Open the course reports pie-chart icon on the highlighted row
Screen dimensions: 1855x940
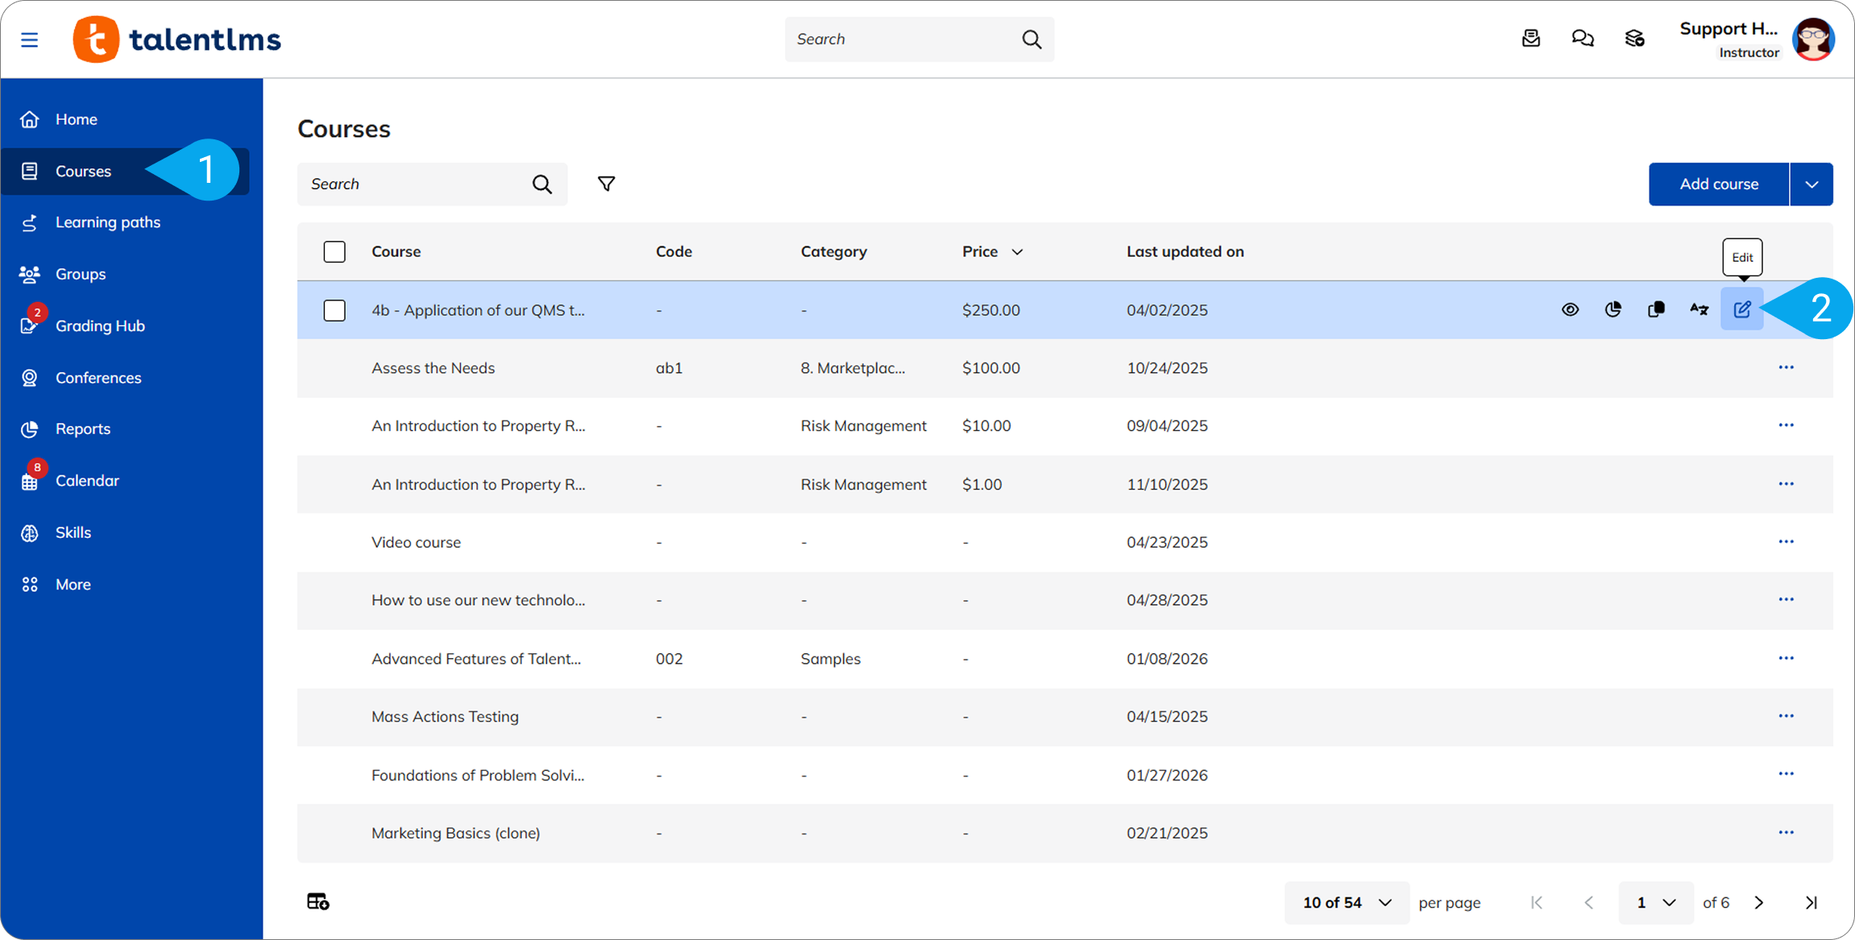[x=1612, y=309]
